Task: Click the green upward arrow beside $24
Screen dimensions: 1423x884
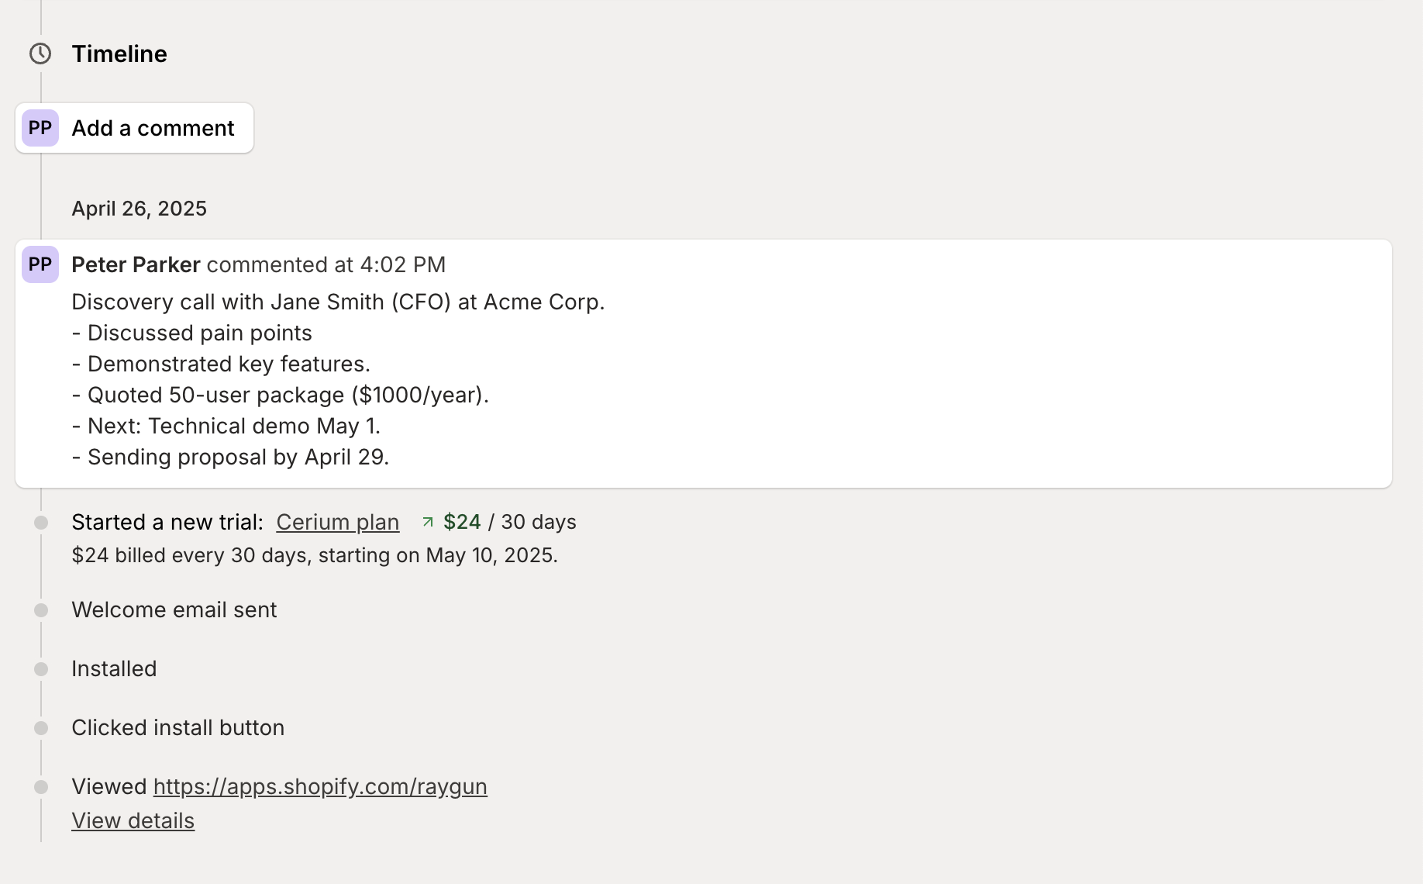Action: (428, 522)
